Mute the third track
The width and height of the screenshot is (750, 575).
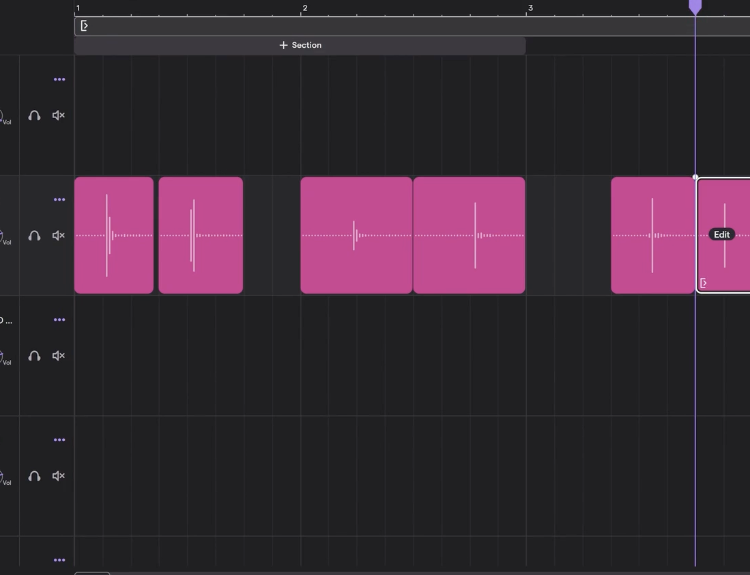tap(59, 356)
